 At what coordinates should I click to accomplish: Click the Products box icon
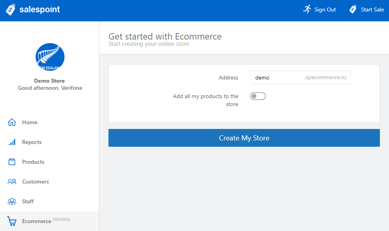(12, 162)
